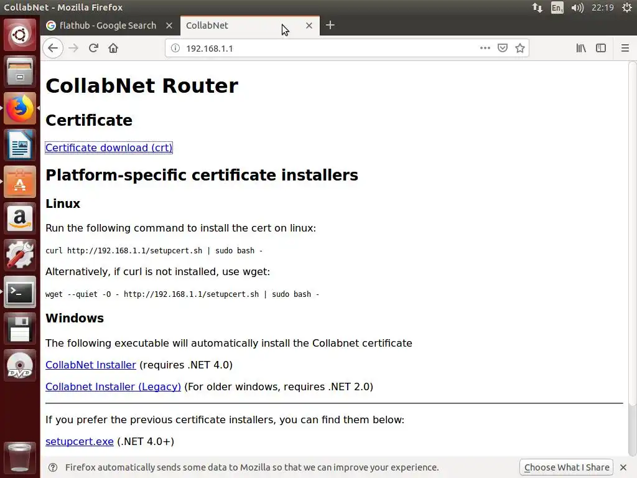The height and width of the screenshot is (478, 637).
Task: Open Terminal from launcher
Action: [20, 292]
